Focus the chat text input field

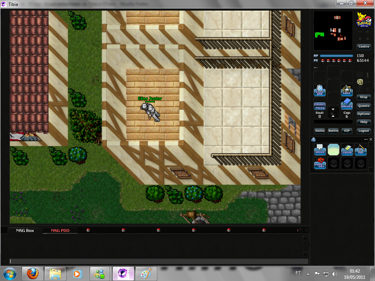coord(159,261)
